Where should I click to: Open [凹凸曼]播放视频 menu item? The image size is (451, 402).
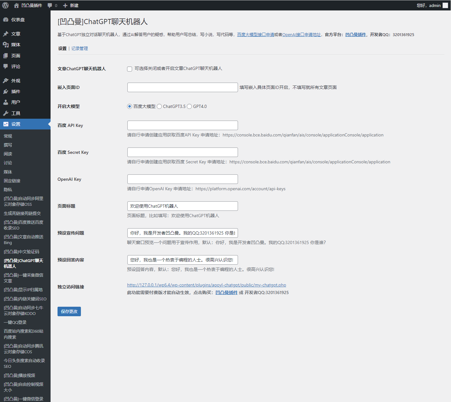pos(20,375)
